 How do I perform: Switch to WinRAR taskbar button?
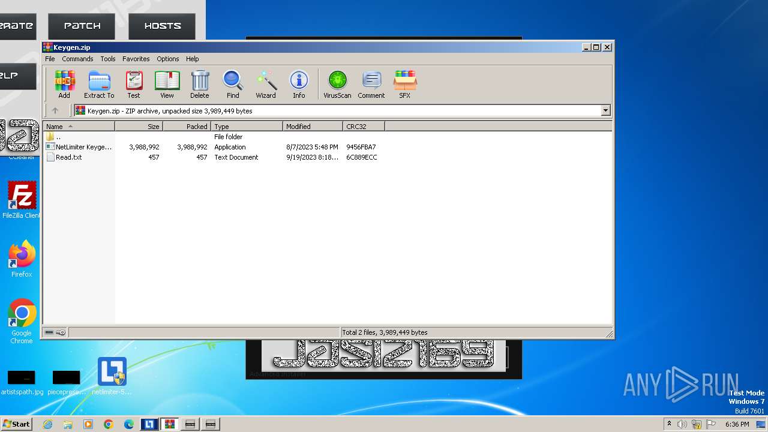[170, 424]
